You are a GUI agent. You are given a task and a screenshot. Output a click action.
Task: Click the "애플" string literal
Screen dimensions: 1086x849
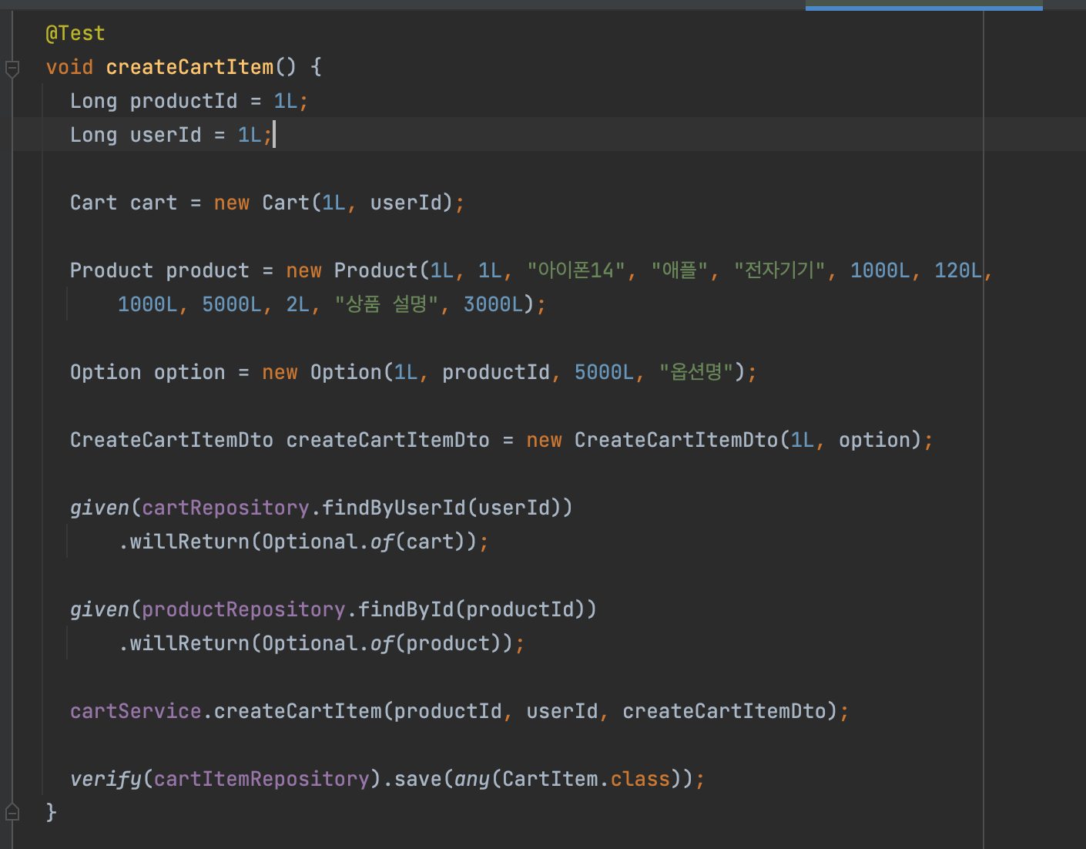coord(679,270)
